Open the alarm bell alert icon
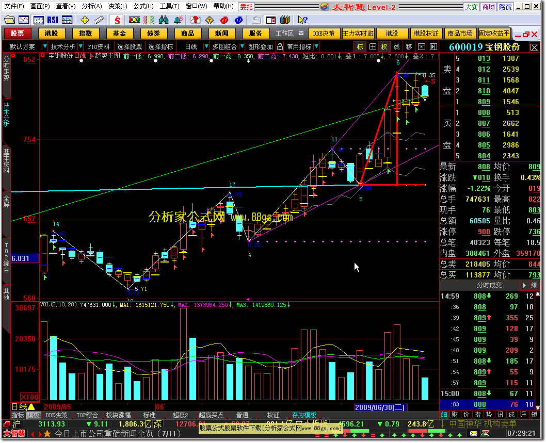This screenshot has width=547, height=443. pos(178,20)
